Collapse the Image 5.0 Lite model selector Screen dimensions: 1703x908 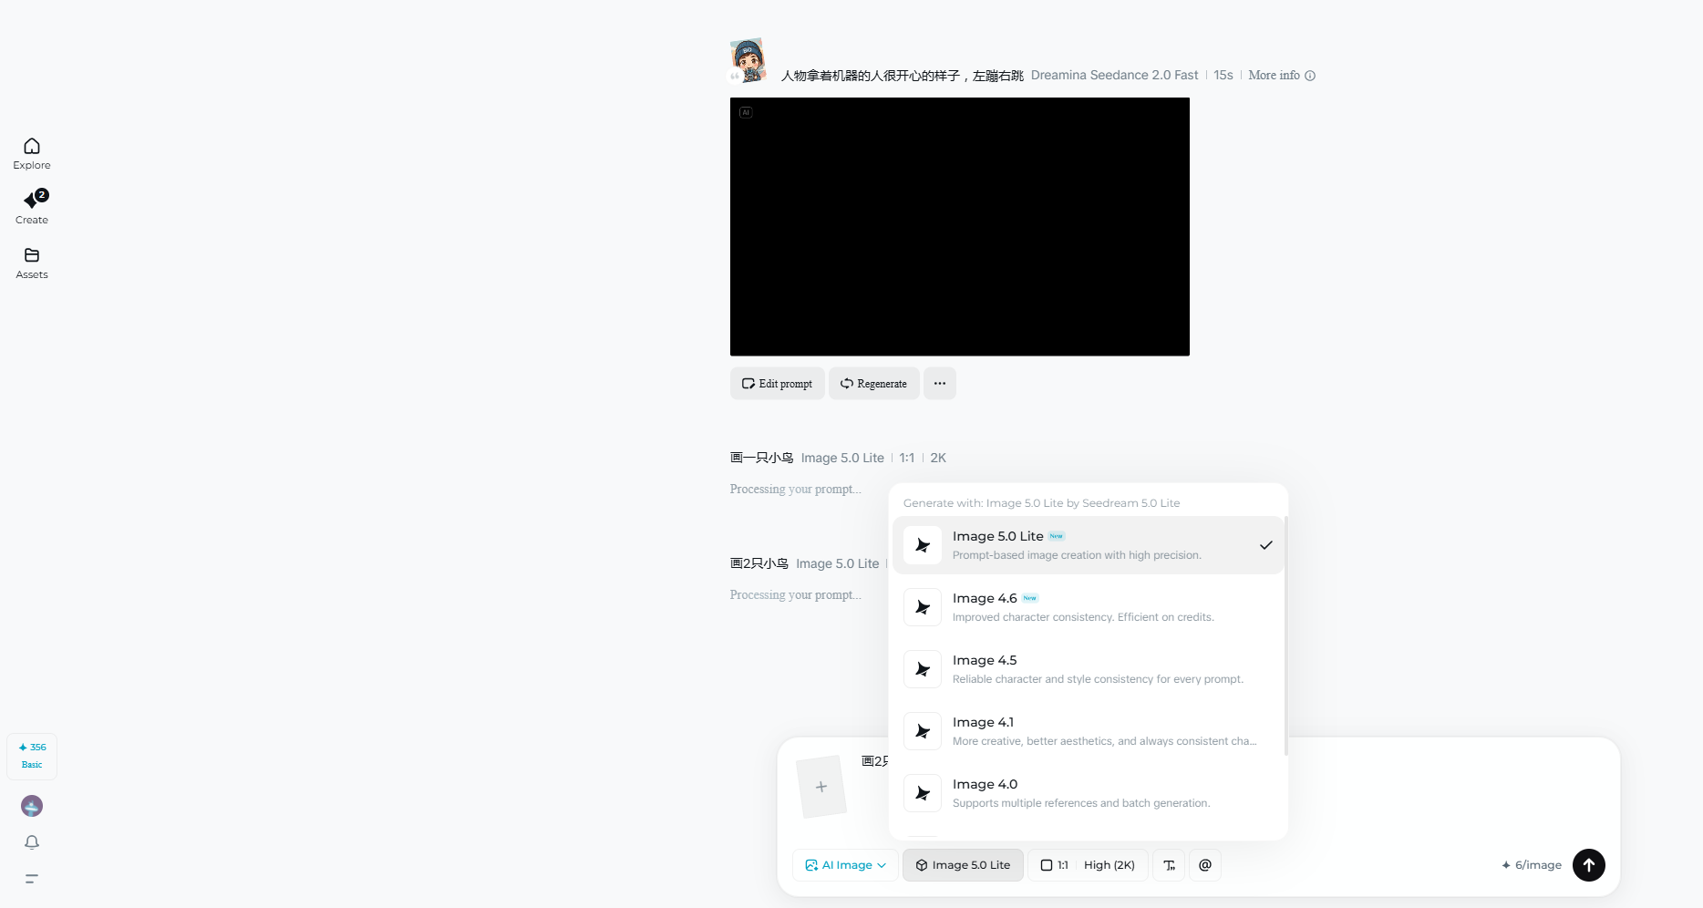(963, 865)
